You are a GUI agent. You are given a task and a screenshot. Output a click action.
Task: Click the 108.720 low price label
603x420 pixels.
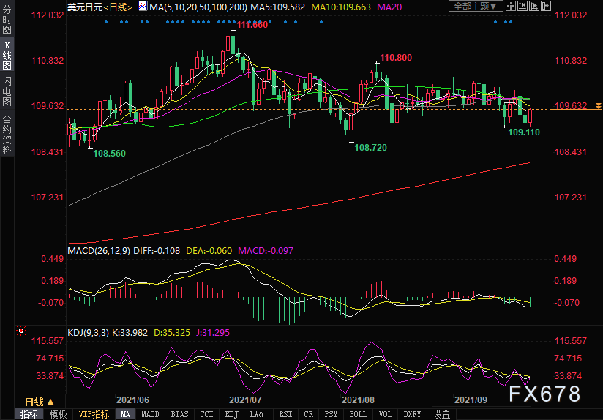point(370,148)
